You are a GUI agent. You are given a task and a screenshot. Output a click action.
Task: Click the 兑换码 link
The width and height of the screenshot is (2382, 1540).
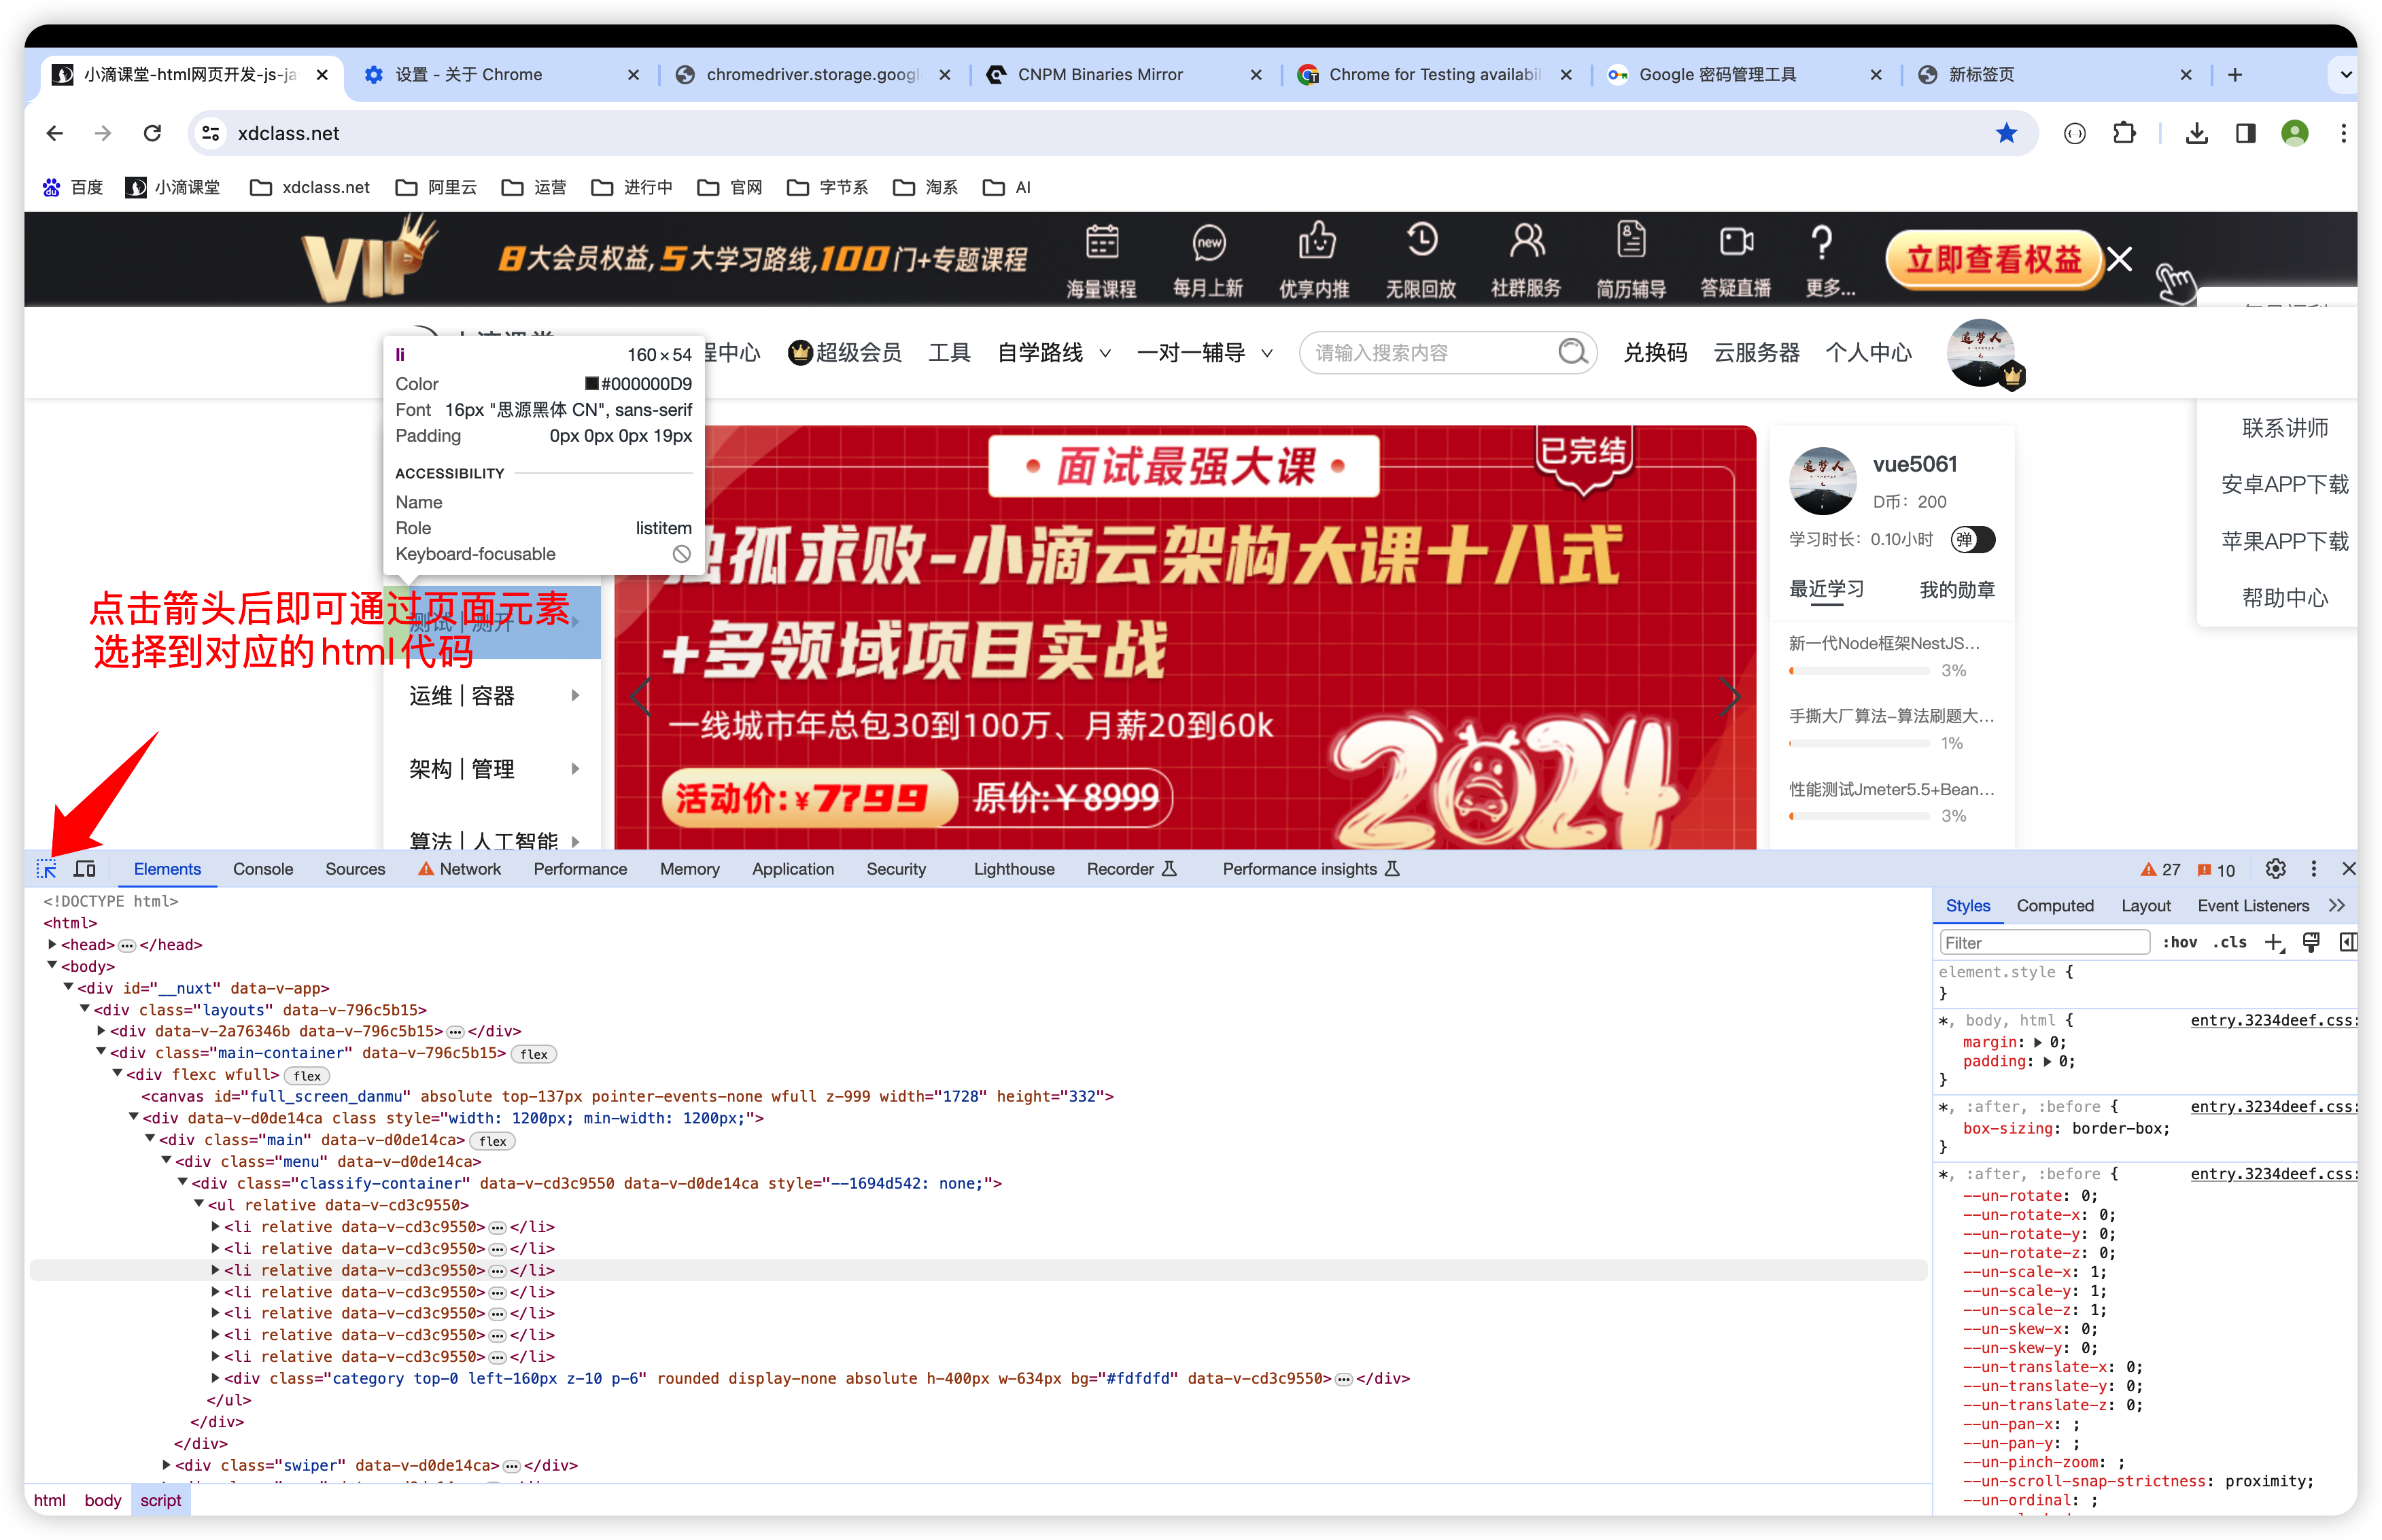(1654, 352)
